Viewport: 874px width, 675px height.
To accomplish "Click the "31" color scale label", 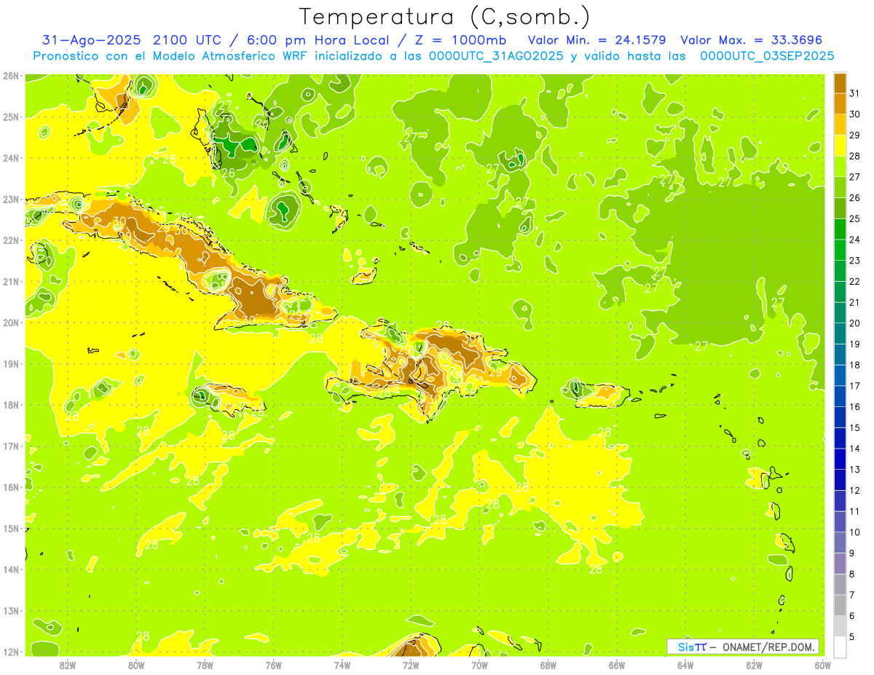I will pyautogui.click(x=855, y=92).
